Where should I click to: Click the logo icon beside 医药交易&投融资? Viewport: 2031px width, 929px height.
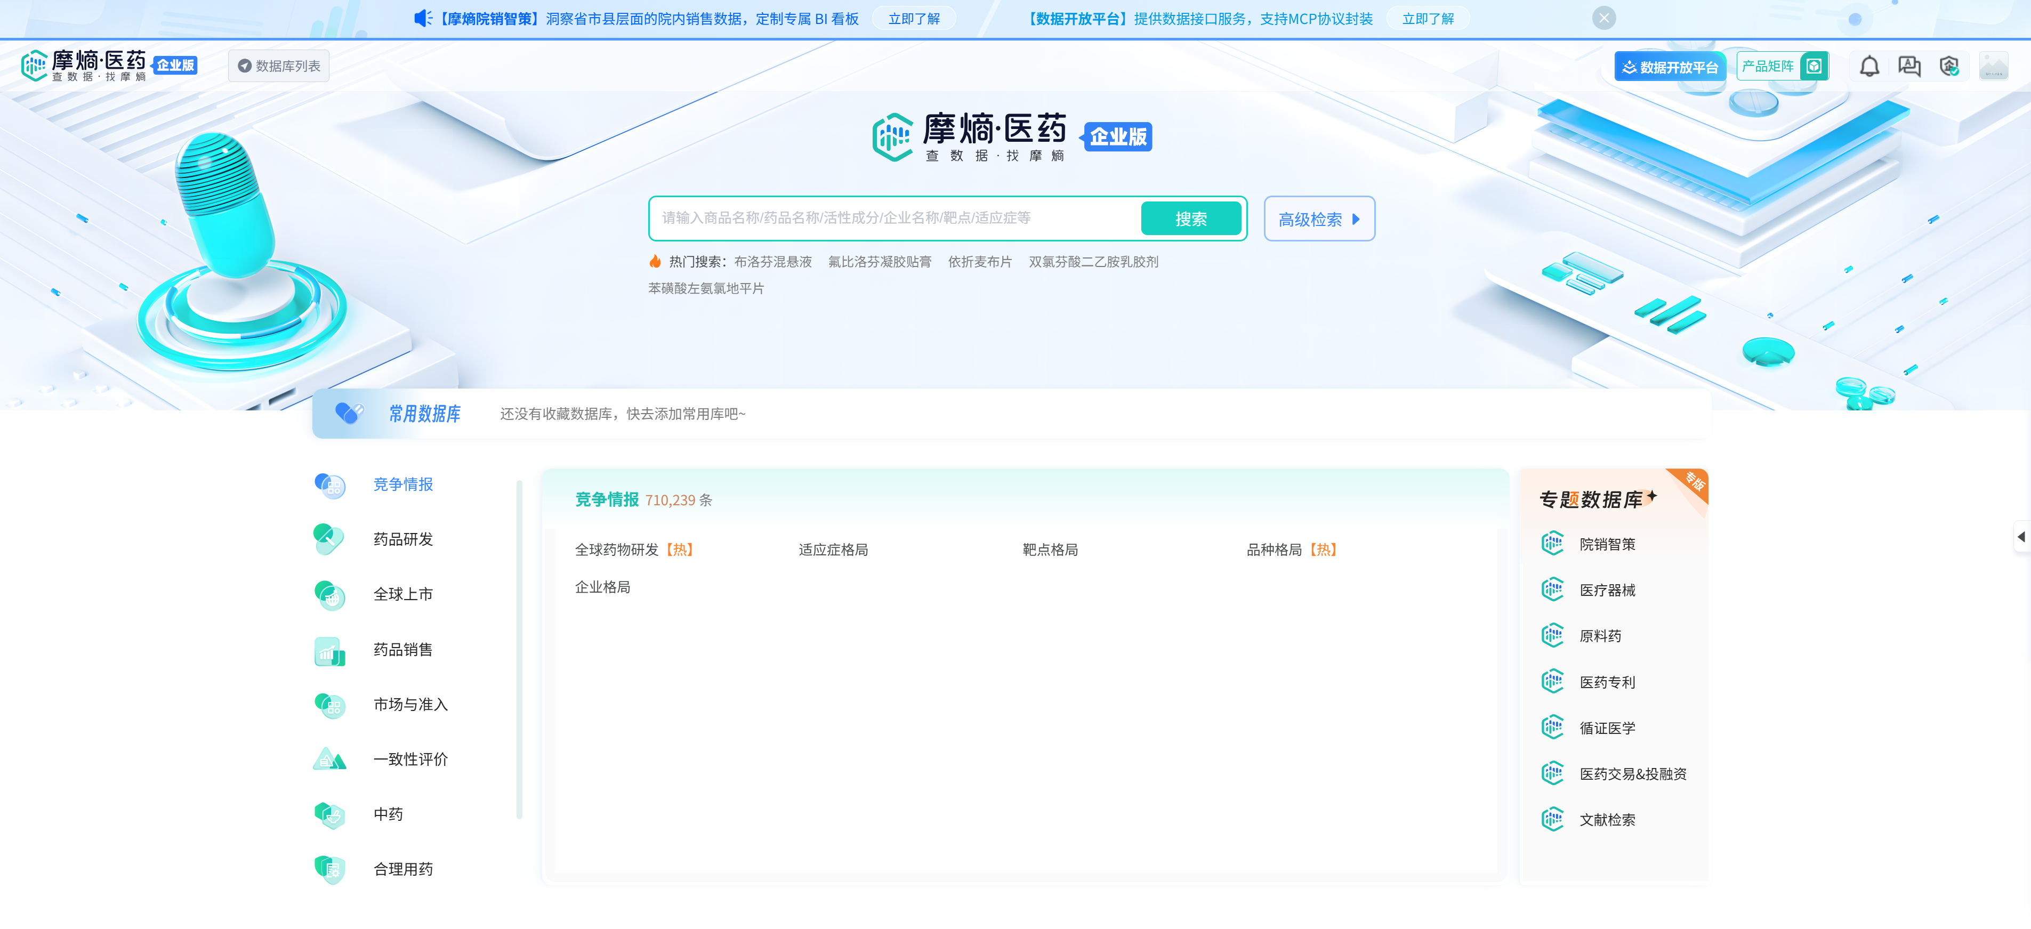(x=1552, y=774)
